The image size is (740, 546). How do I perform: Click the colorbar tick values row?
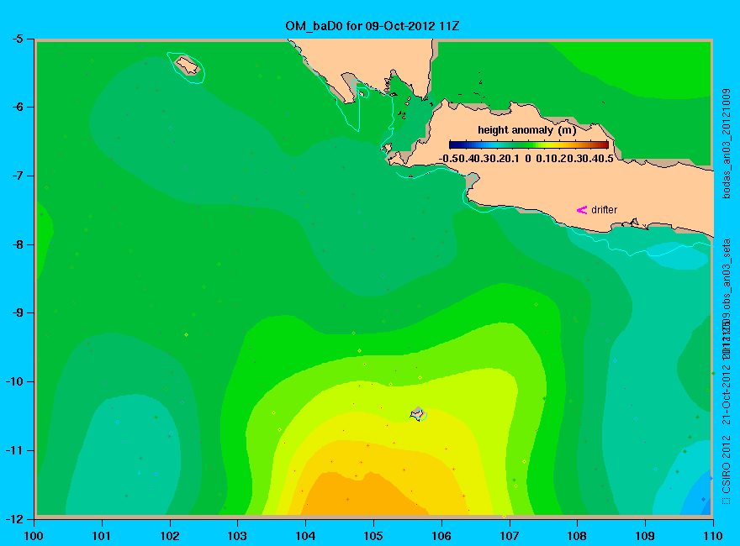(526, 159)
